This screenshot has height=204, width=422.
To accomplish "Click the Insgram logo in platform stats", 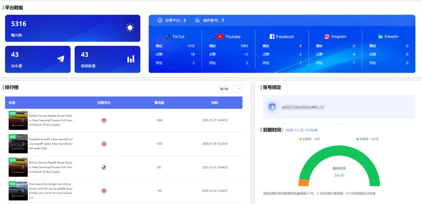I will coord(327,37).
